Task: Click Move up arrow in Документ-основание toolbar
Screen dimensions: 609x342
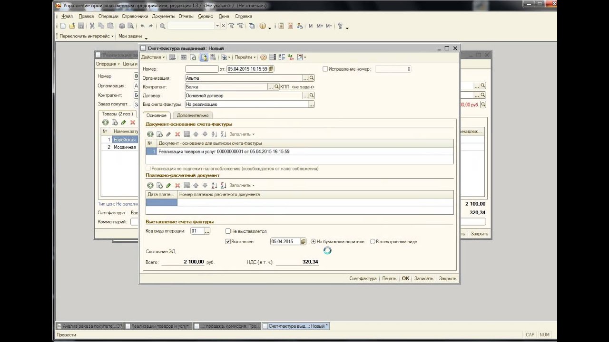Action: (196, 134)
